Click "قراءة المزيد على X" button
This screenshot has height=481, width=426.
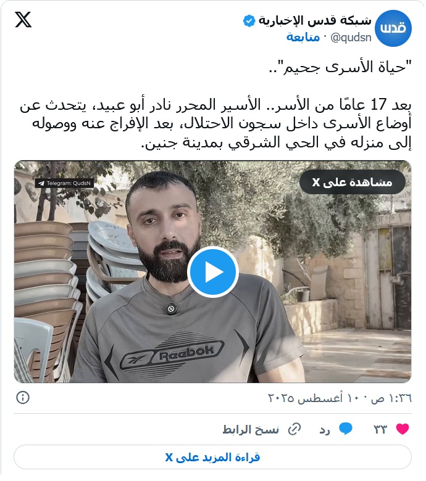(x=212, y=458)
